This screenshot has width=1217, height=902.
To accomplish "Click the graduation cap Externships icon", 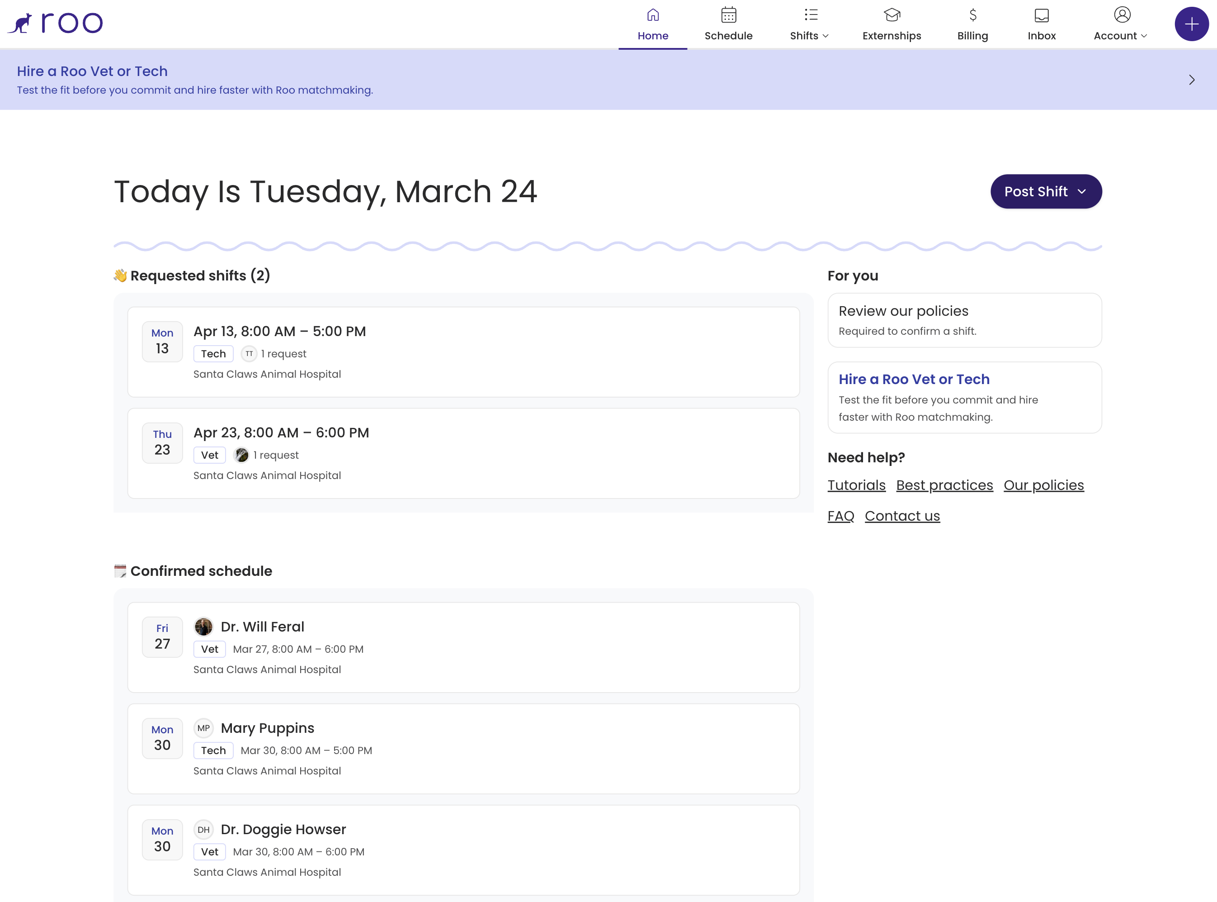I will [x=892, y=15].
